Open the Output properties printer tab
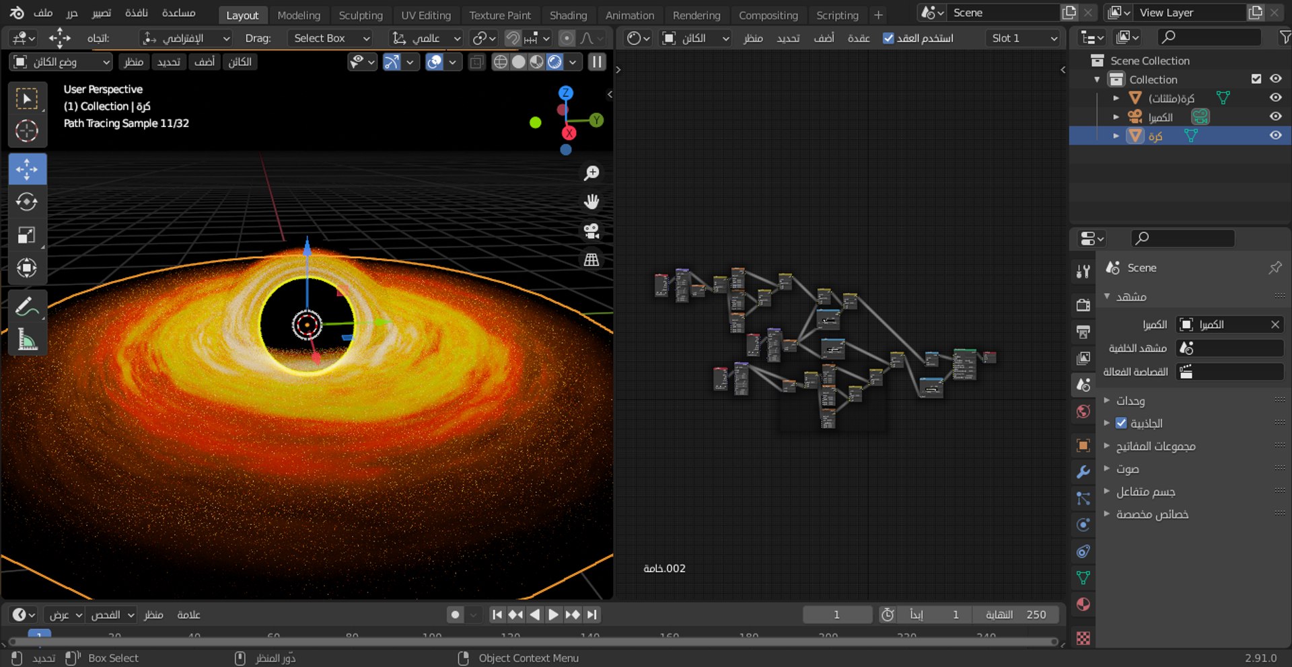The height and width of the screenshot is (667, 1292). tap(1083, 331)
